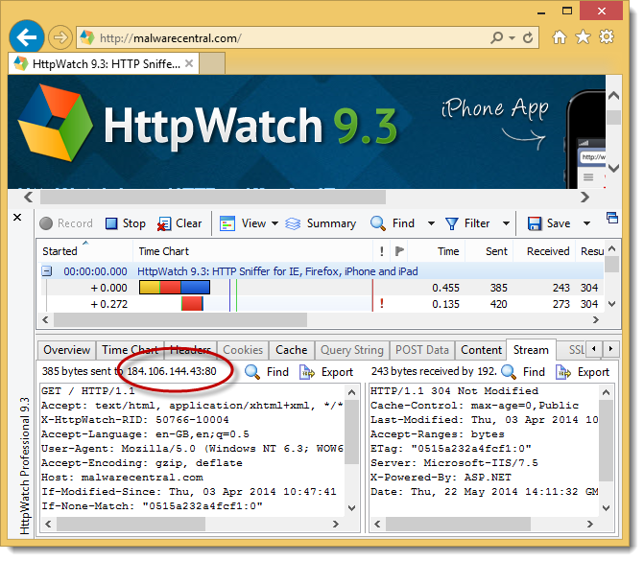Sort by the Time Chart column header
The image size is (644, 561).
coord(252,251)
